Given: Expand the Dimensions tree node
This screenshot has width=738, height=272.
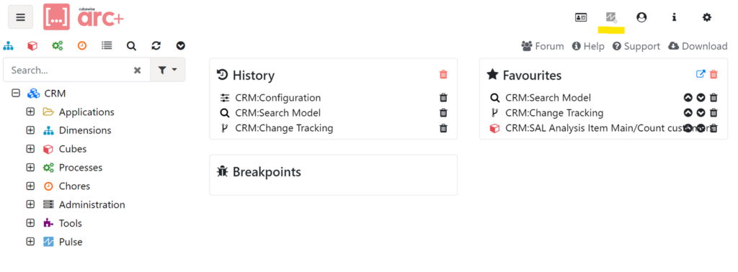Looking at the screenshot, I should (30, 130).
